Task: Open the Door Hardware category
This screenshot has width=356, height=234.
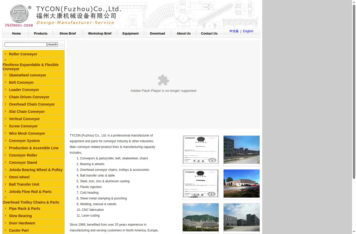Action: coord(22,223)
